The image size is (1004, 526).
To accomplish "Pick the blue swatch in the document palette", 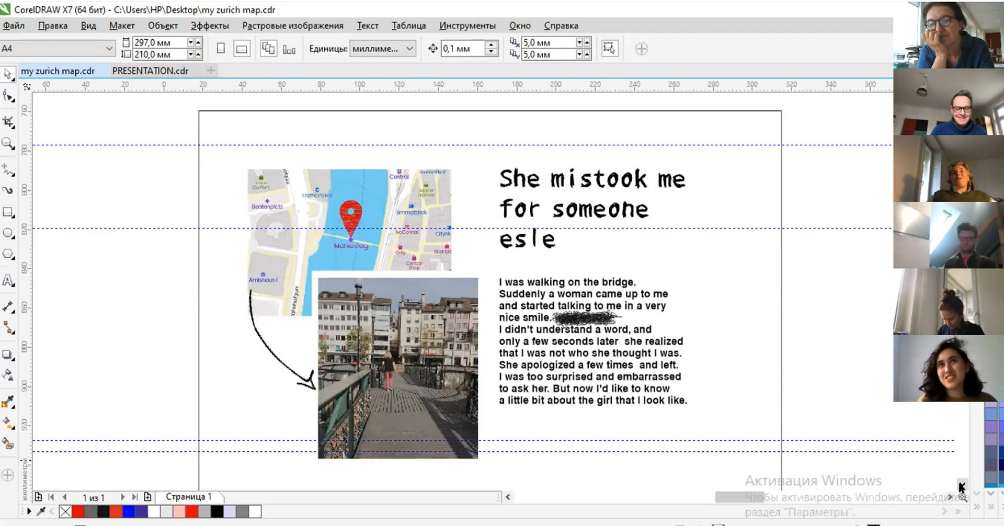I will click(x=129, y=511).
